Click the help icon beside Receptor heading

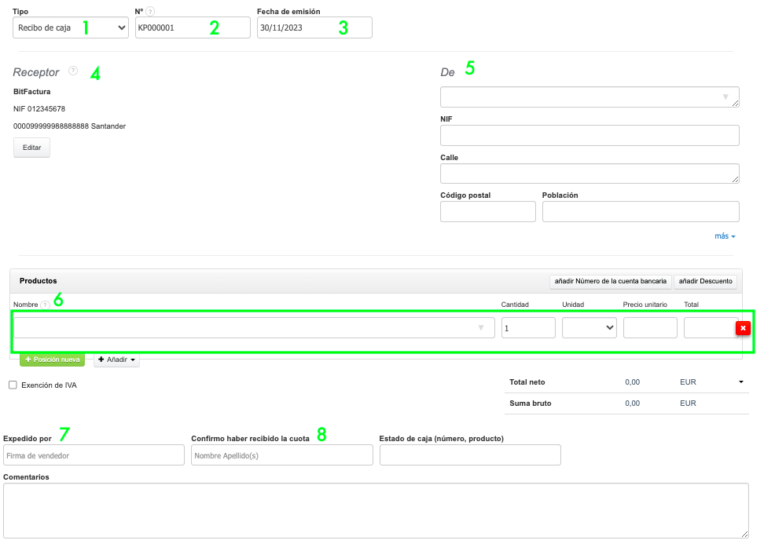(x=73, y=71)
